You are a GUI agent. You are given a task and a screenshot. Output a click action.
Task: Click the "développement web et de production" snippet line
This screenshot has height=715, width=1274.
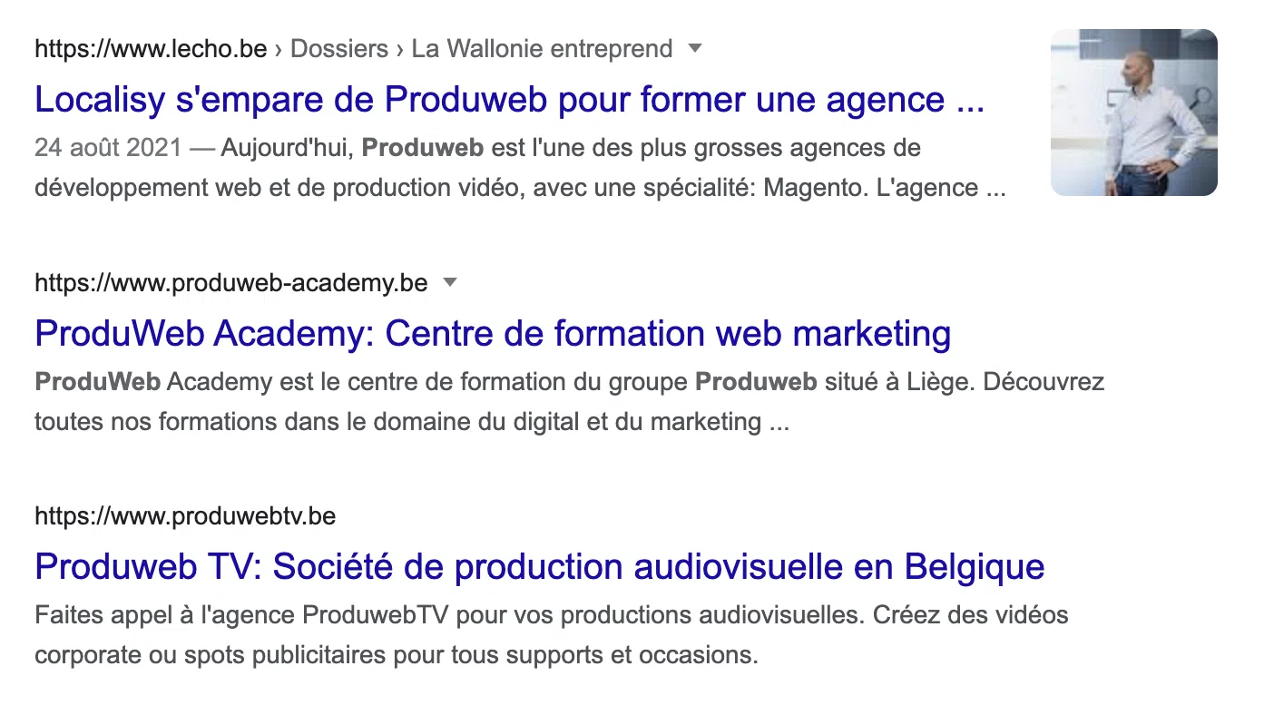[520, 188]
